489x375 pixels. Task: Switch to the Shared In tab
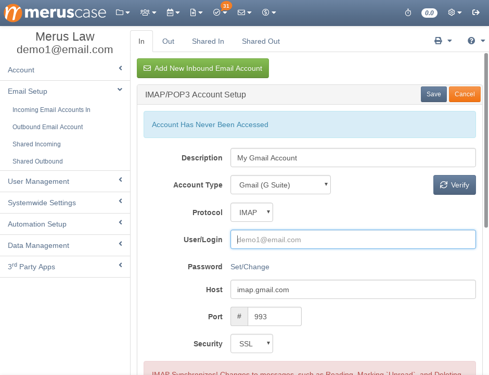(x=208, y=41)
